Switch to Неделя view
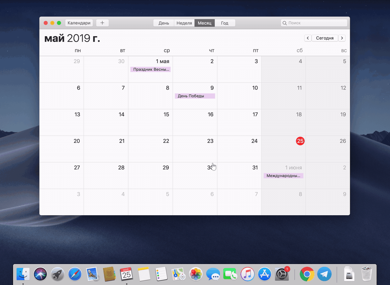The width and height of the screenshot is (390, 285). click(x=184, y=23)
